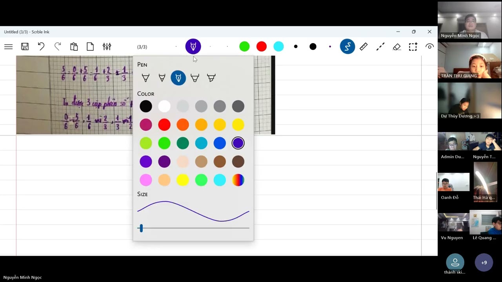Click the pen Size slider handle
This screenshot has height=282, width=502.
141,228
